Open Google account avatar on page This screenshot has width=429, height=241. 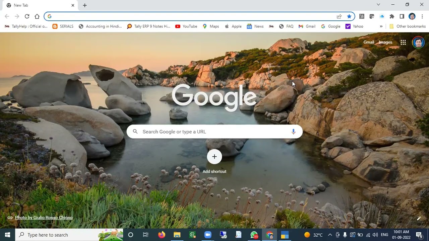point(418,43)
